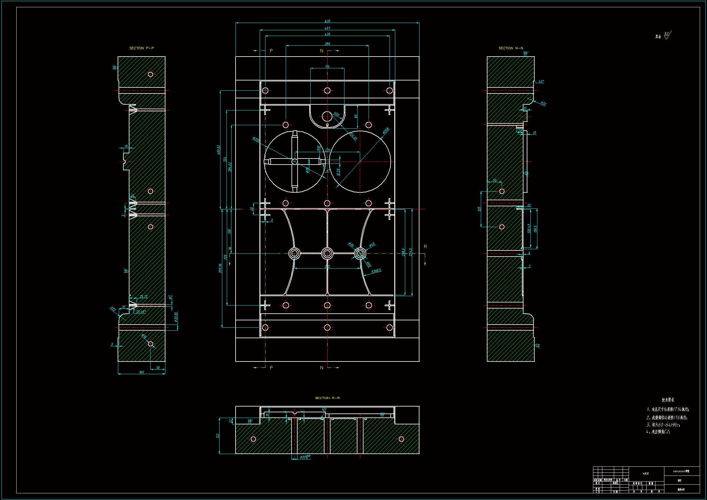This screenshot has width=707, height=500.
Task: Select the 457 dimension text
Action: 327,28
